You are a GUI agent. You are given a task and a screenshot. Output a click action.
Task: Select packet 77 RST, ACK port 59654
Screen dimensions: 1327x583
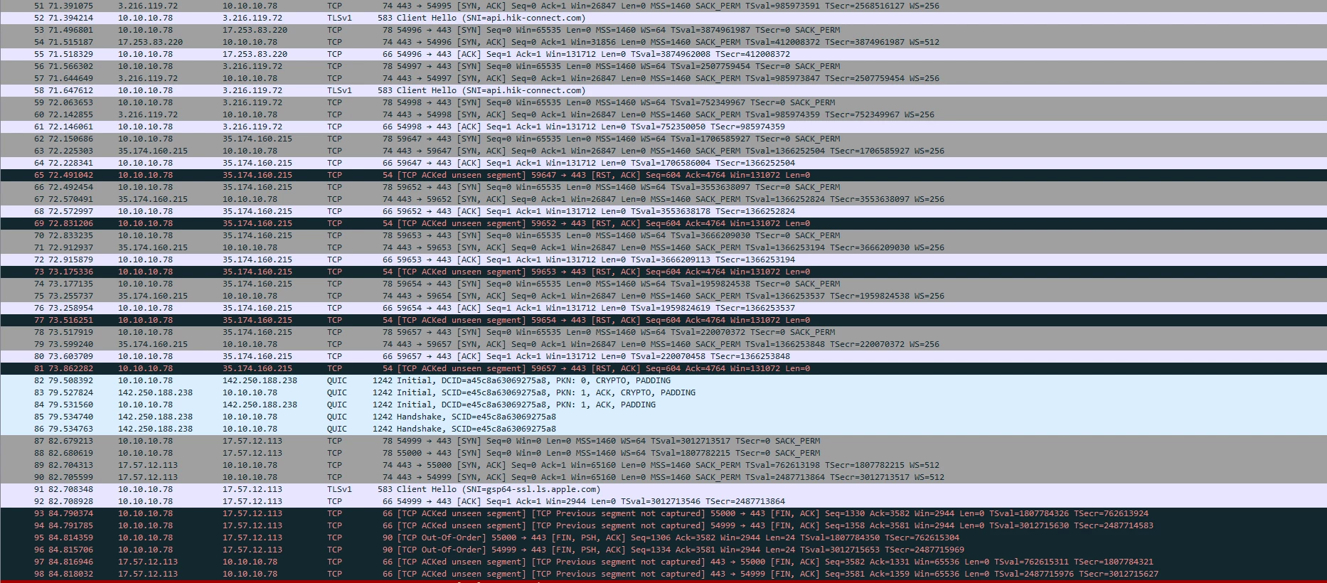pos(663,320)
